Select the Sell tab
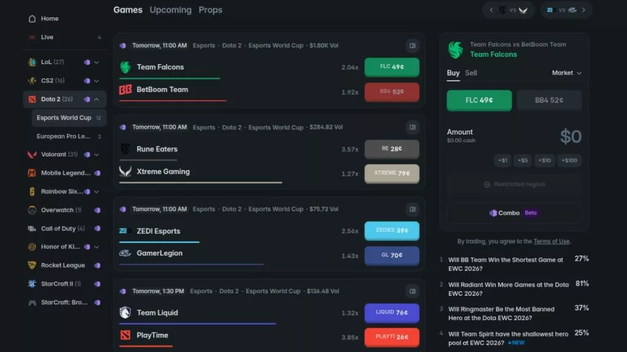 click(x=471, y=73)
